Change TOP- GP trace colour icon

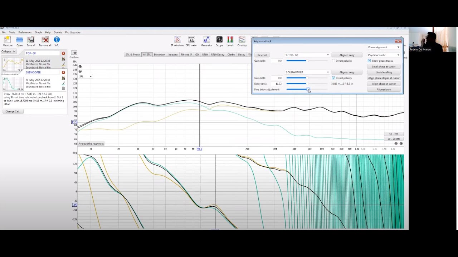pos(63,64)
